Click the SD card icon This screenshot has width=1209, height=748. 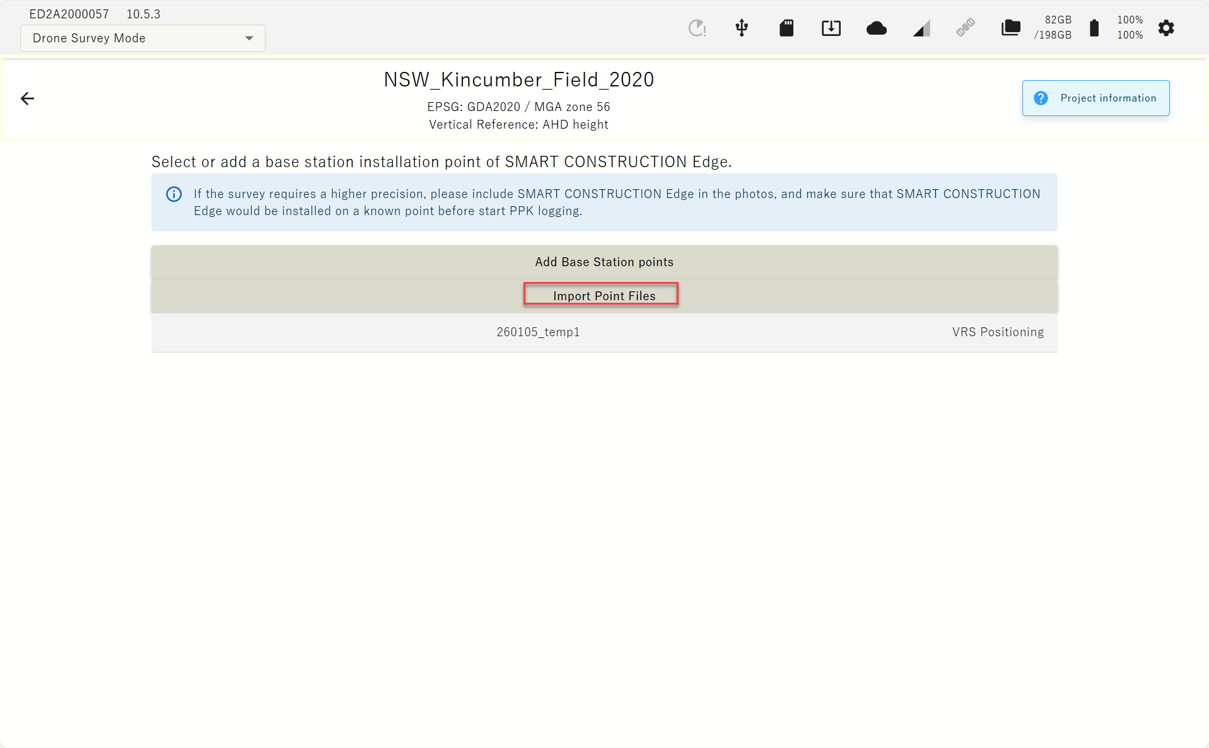point(786,28)
